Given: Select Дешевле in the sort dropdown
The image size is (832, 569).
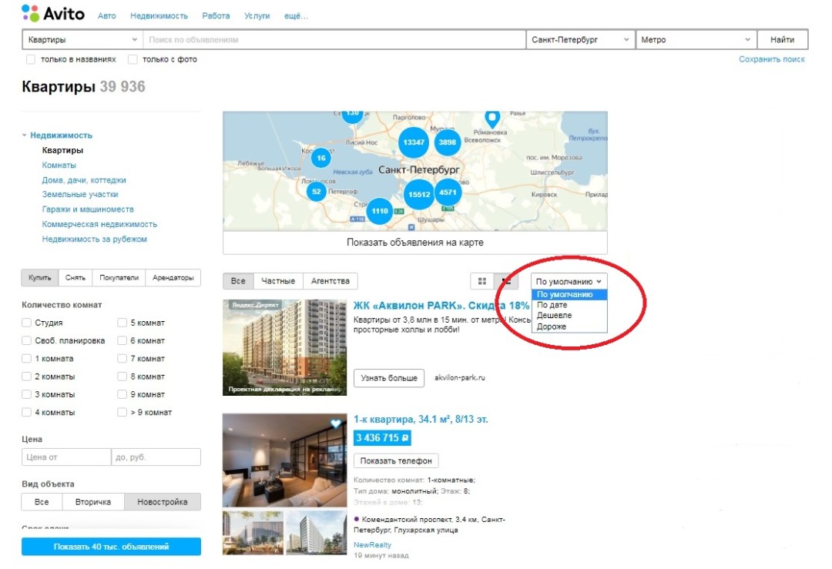Looking at the screenshot, I should pyautogui.click(x=554, y=316).
